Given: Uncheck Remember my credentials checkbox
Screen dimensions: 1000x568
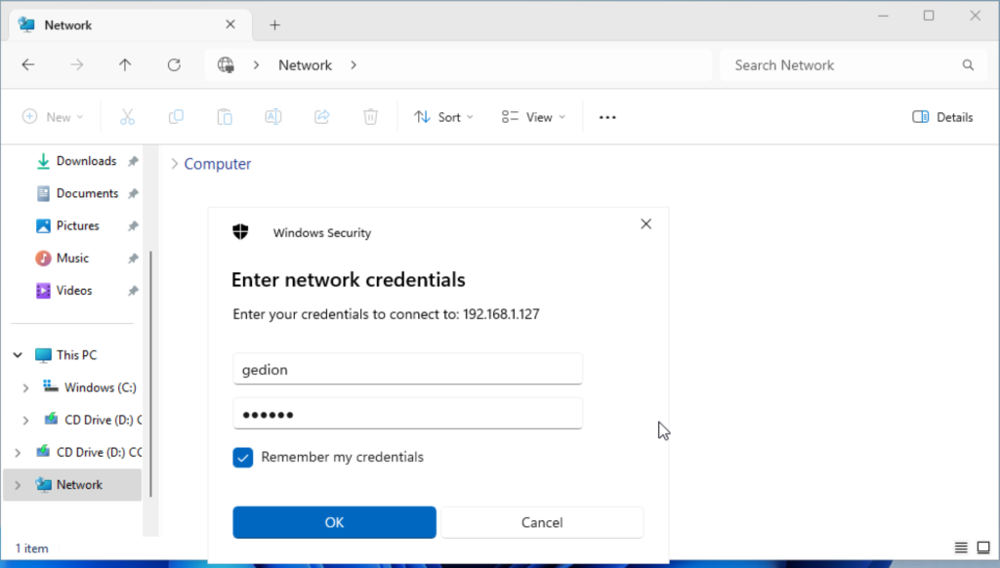Looking at the screenshot, I should [x=243, y=458].
